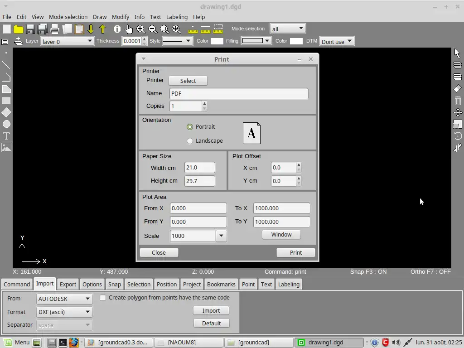Click the Print button in dialog

pyautogui.click(x=295, y=252)
